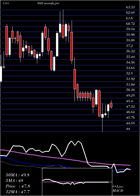Click the 5MA : 48 readout

tap(15, 180)
